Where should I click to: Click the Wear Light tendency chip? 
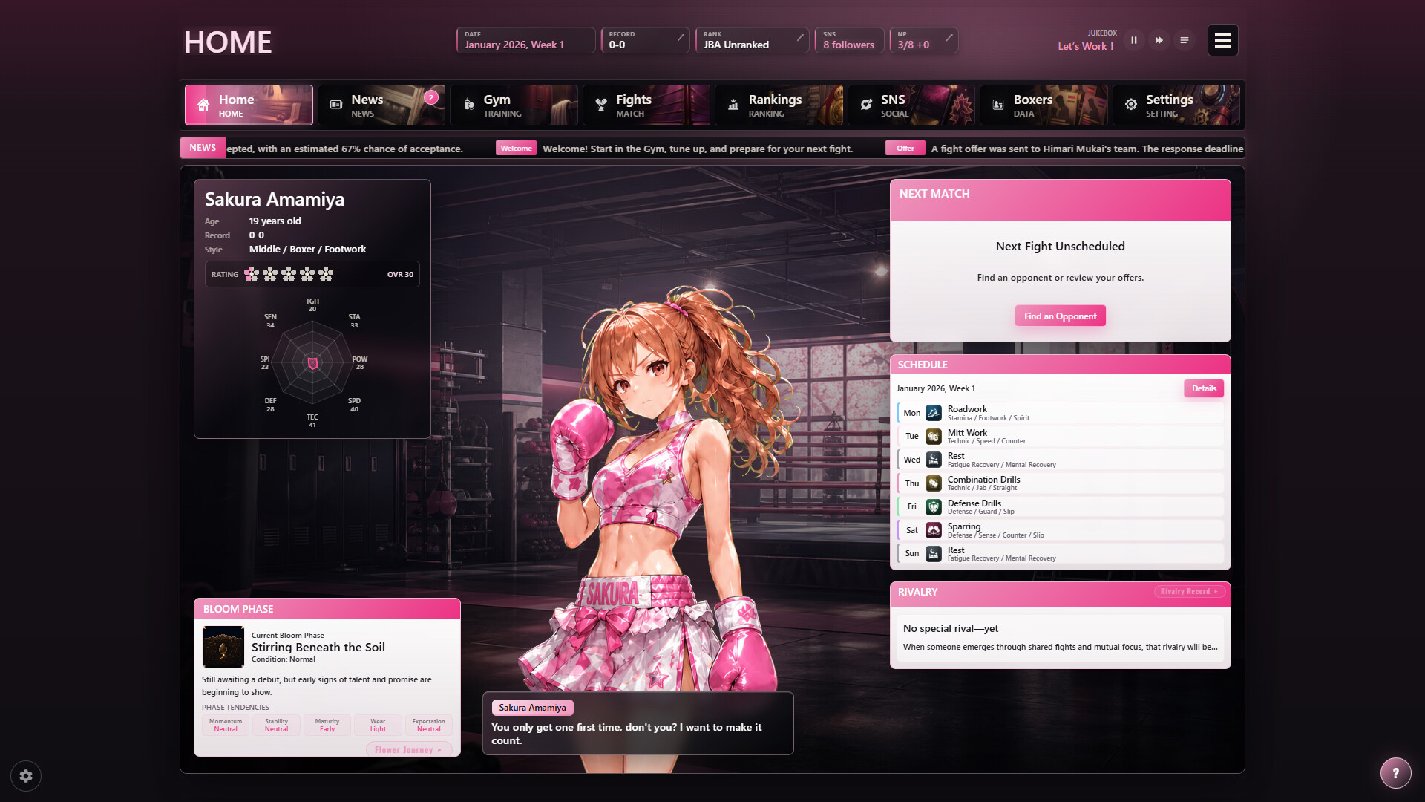[378, 725]
